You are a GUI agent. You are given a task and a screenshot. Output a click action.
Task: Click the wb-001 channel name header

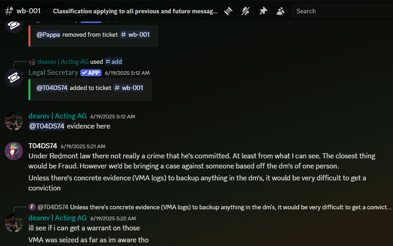point(28,11)
